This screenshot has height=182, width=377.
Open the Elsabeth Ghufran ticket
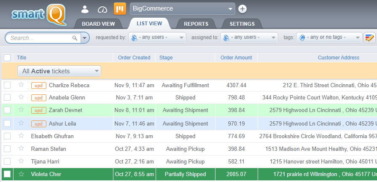[52, 136]
